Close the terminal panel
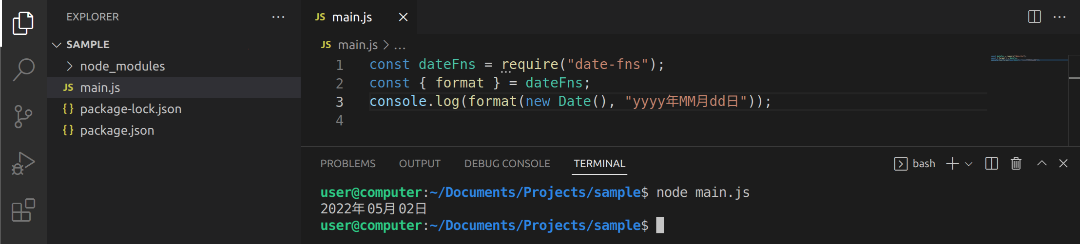This screenshot has height=244, width=1080. 1063,164
